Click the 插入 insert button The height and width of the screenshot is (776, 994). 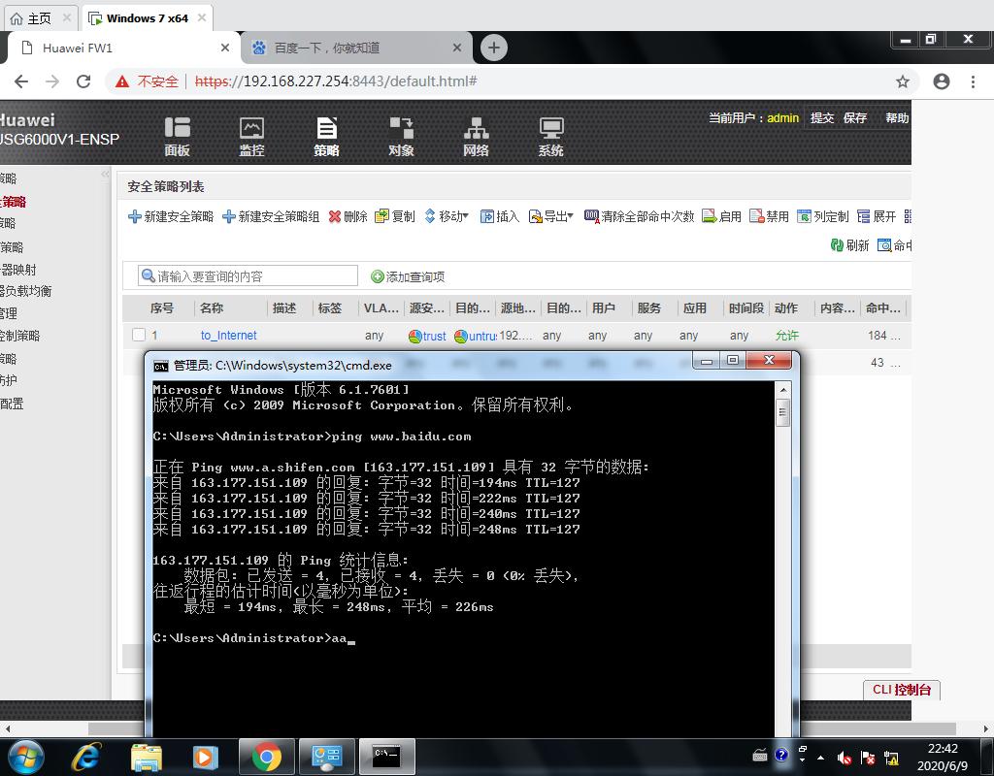(x=500, y=216)
